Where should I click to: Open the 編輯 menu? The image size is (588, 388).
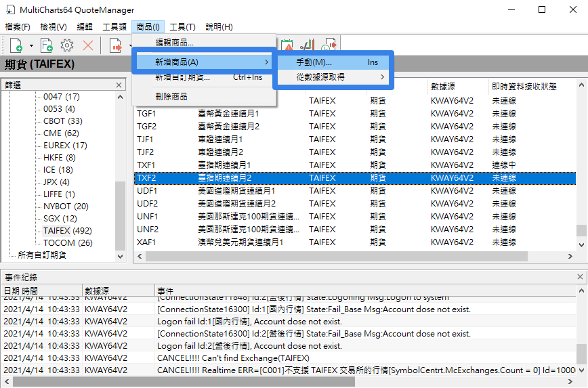coord(85,27)
